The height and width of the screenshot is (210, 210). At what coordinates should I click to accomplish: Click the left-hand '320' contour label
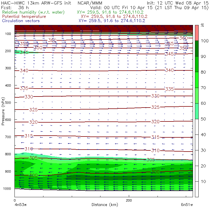coord(33,122)
